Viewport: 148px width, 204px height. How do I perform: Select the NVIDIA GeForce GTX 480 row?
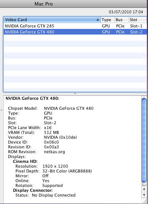click(75, 32)
